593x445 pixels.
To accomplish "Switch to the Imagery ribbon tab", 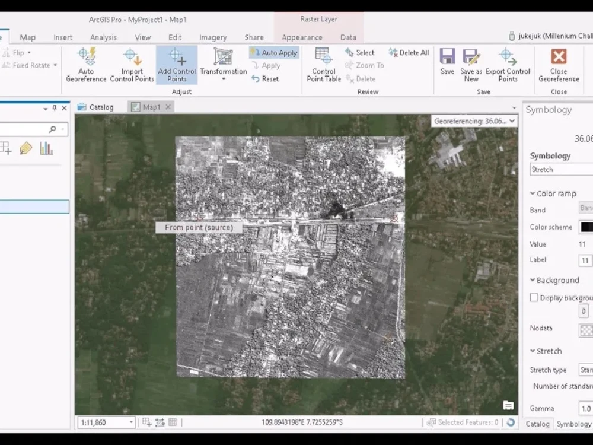I will click(213, 37).
